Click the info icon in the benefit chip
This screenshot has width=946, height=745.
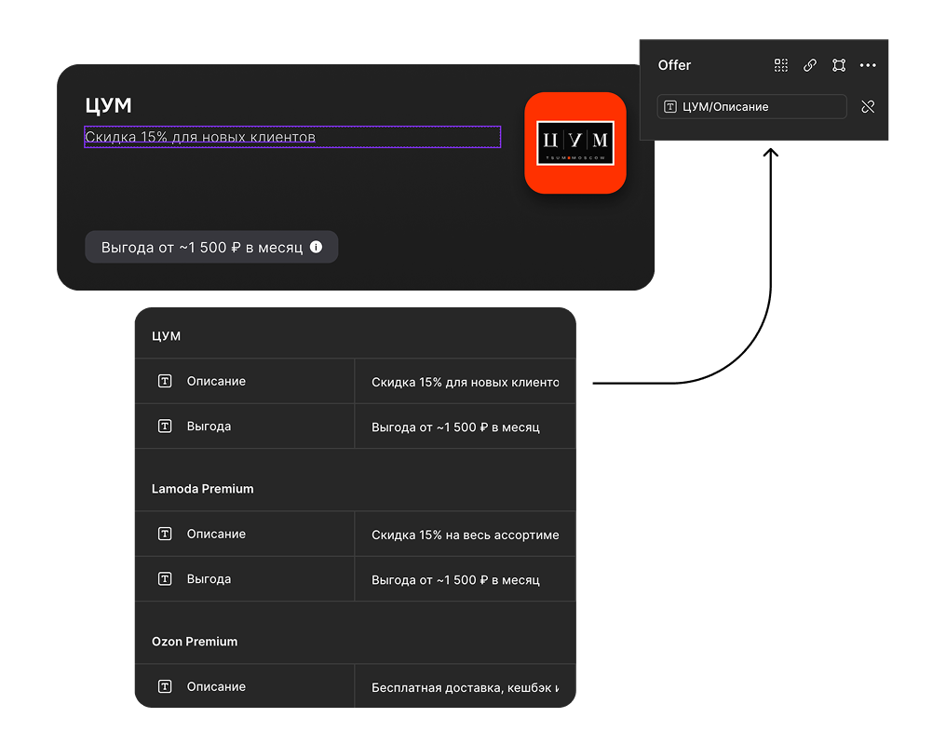[x=316, y=247]
